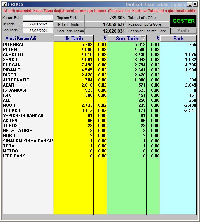Sort by Ilk Tarih column header
200x222 pixels.
[73, 39]
